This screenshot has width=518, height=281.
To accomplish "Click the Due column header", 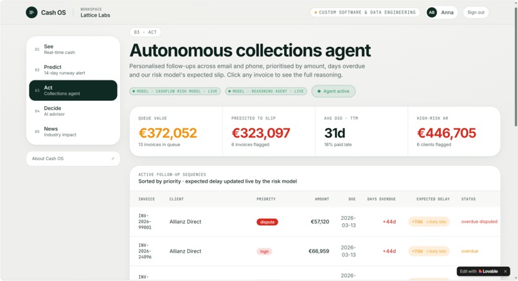I will point(352,199).
